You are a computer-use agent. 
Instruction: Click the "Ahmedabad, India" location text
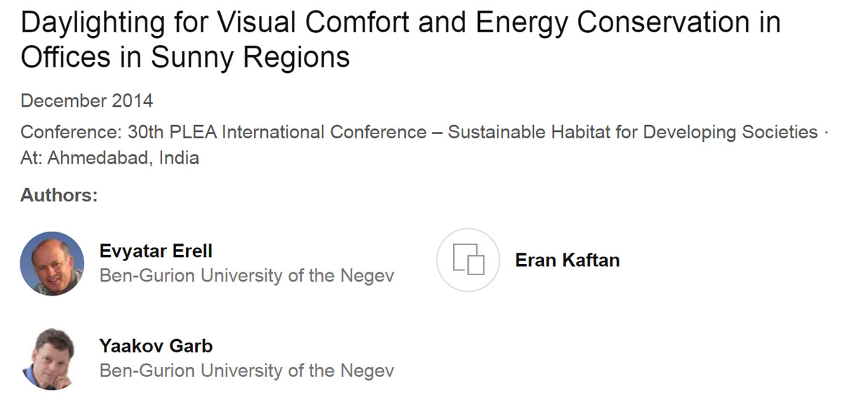pyautogui.click(x=123, y=158)
